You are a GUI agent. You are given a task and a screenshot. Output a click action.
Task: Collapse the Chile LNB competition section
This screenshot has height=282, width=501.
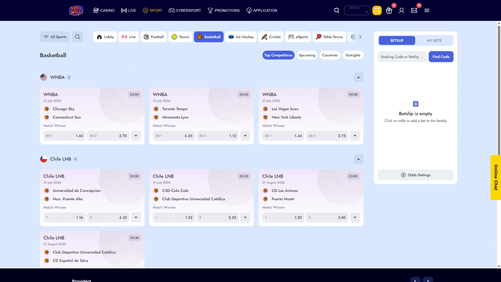[x=359, y=159]
